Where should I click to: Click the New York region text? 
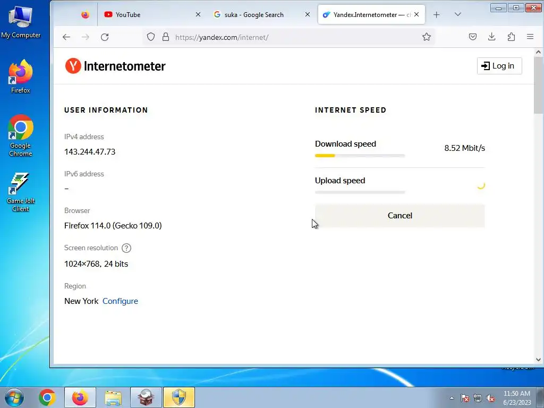pos(81,301)
